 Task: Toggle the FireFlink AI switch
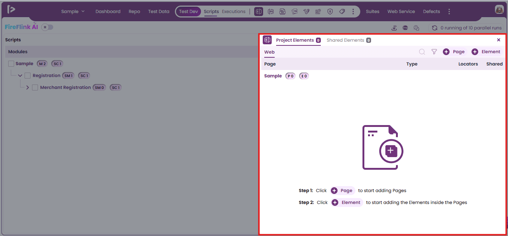click(x=47, y=27)
